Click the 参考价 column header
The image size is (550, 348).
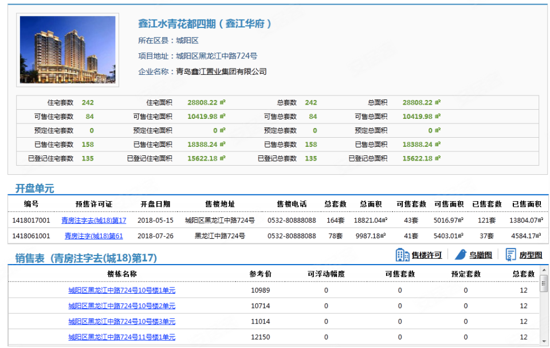(260, 274)
